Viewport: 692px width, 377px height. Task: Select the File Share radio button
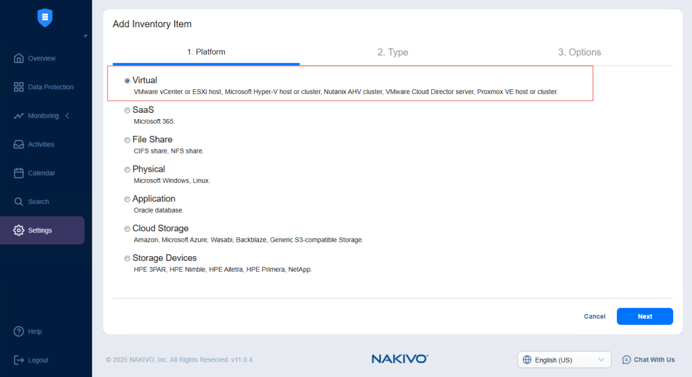point(127,140)
